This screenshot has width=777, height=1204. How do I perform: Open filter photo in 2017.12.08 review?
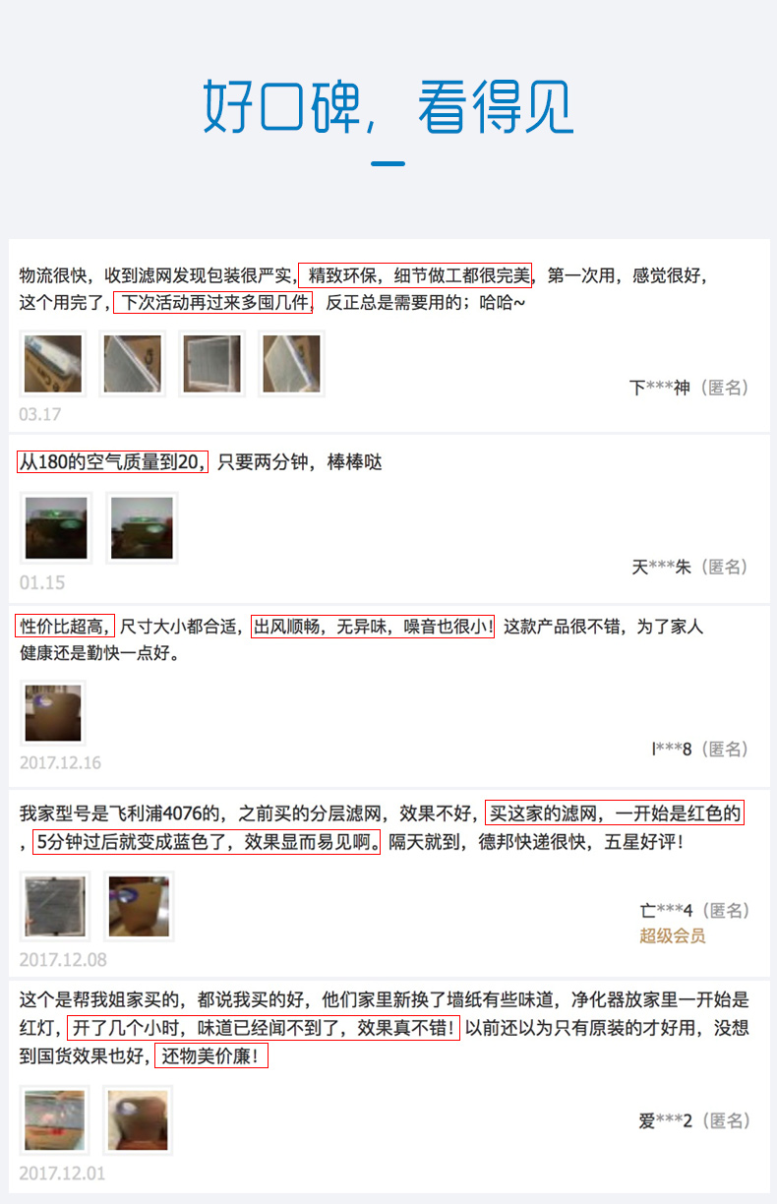click(55, 906)
